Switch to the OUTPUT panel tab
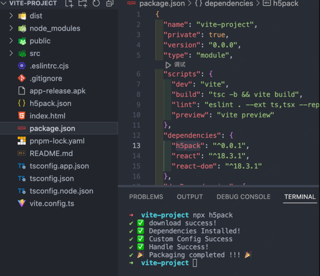 (190, 197)
